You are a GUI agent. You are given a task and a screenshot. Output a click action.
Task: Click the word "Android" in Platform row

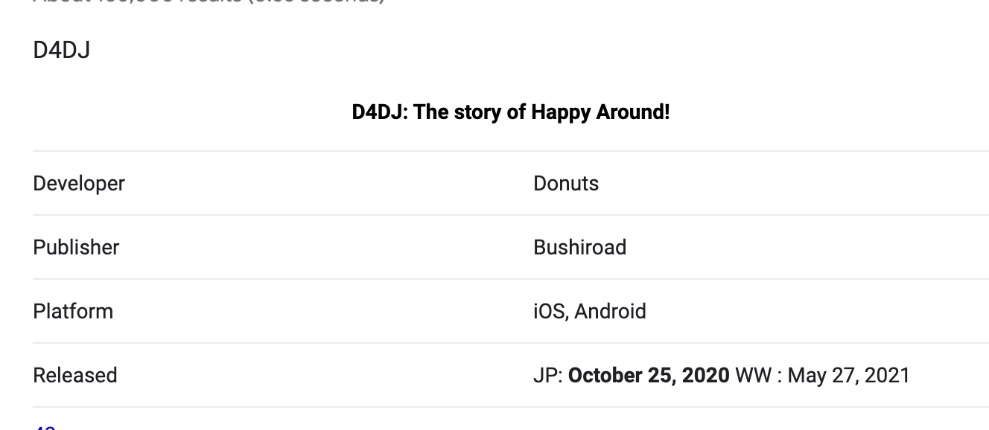(610, 311)
